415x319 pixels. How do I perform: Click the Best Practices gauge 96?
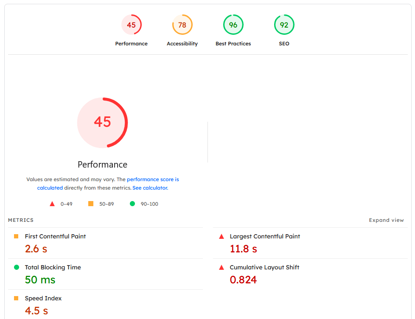tap(233, 25)
